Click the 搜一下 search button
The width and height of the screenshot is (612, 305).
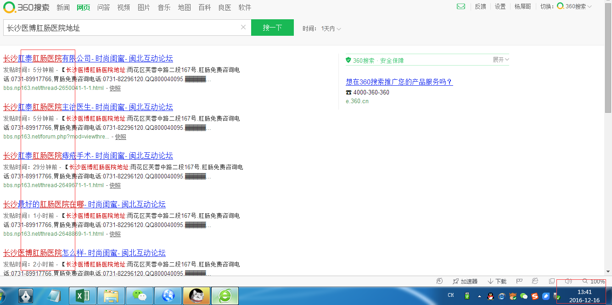(x=272, y=28)
